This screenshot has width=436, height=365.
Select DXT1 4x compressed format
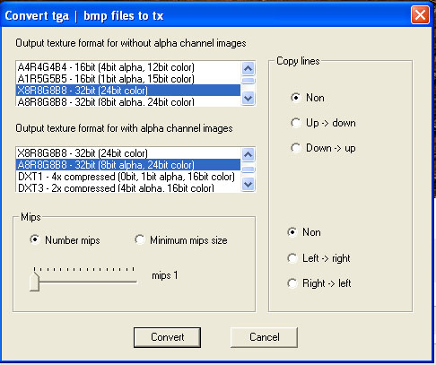[x=128, y=177]
